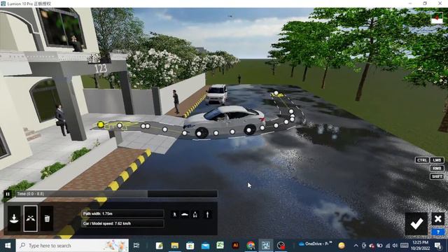Pause the path animation playback

[x=8, y=194]
